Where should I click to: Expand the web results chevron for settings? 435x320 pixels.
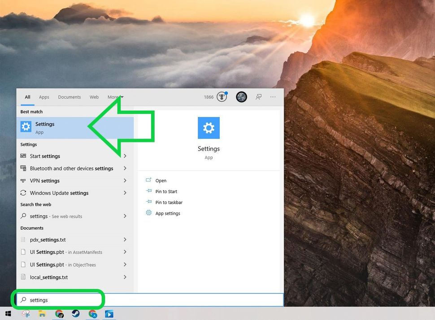click(125, 216)
